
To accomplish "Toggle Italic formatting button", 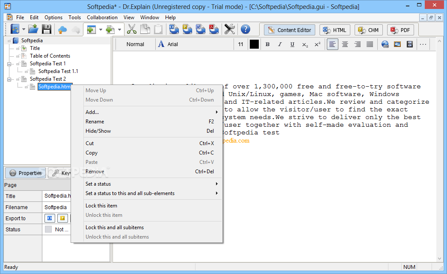I will pyautogui.click(x=280, y=44).
